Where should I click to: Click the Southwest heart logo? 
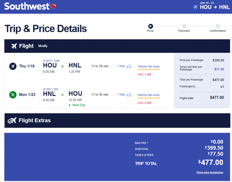click(x=53, y=7)
